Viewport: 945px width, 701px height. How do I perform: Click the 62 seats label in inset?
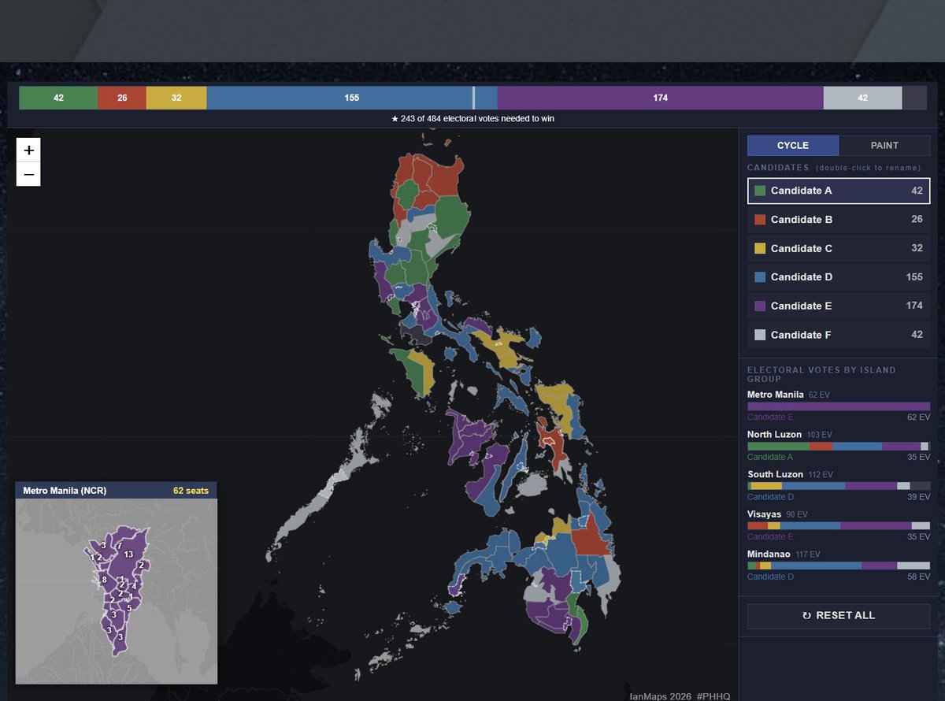[191, 491]
